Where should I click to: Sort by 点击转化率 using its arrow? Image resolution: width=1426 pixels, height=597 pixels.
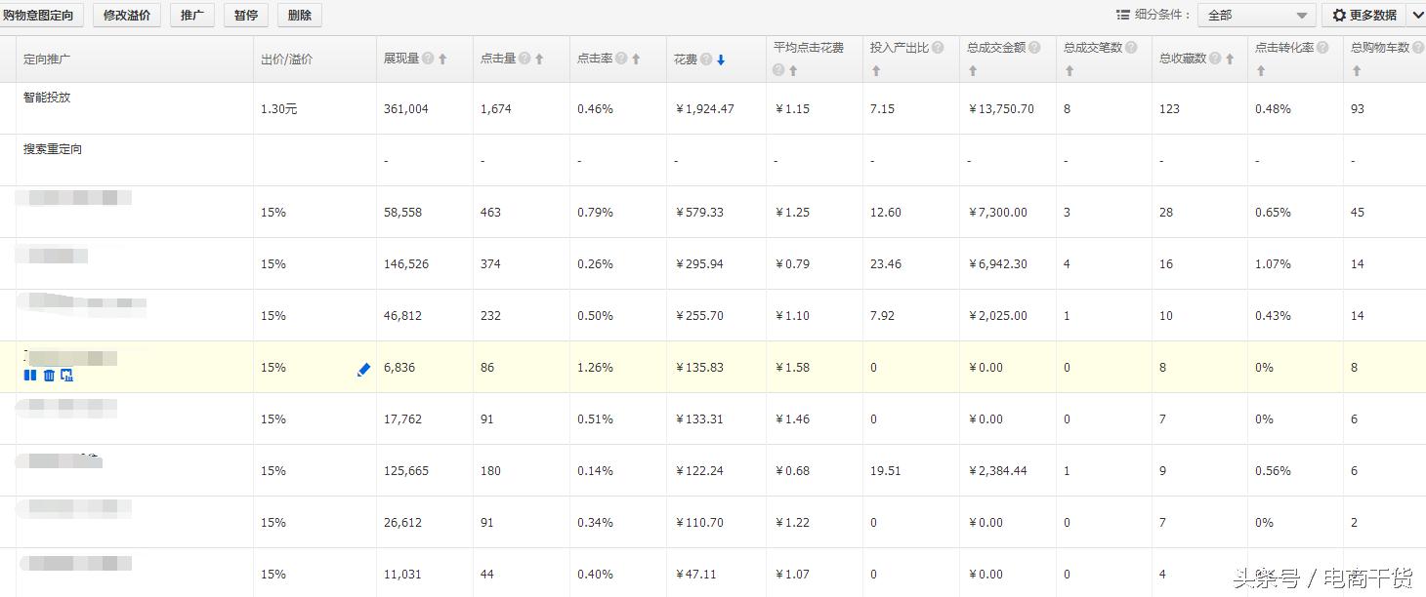(x=1261, y=71)
